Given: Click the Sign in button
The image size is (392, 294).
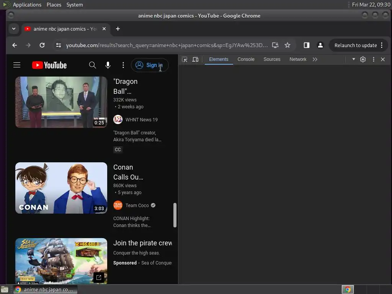Looking at the screenshot, I should 150,65.
